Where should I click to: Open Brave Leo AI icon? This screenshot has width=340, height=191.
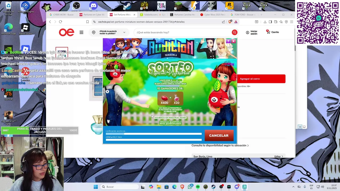[x=281, y=22]
